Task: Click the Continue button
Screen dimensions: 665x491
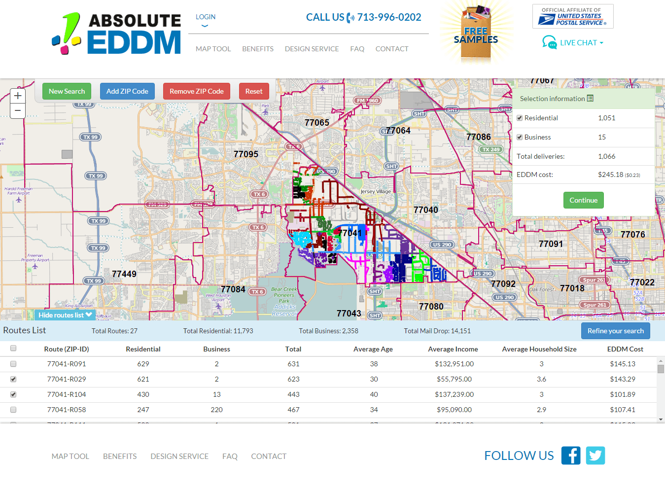Action: pos(583,200)
